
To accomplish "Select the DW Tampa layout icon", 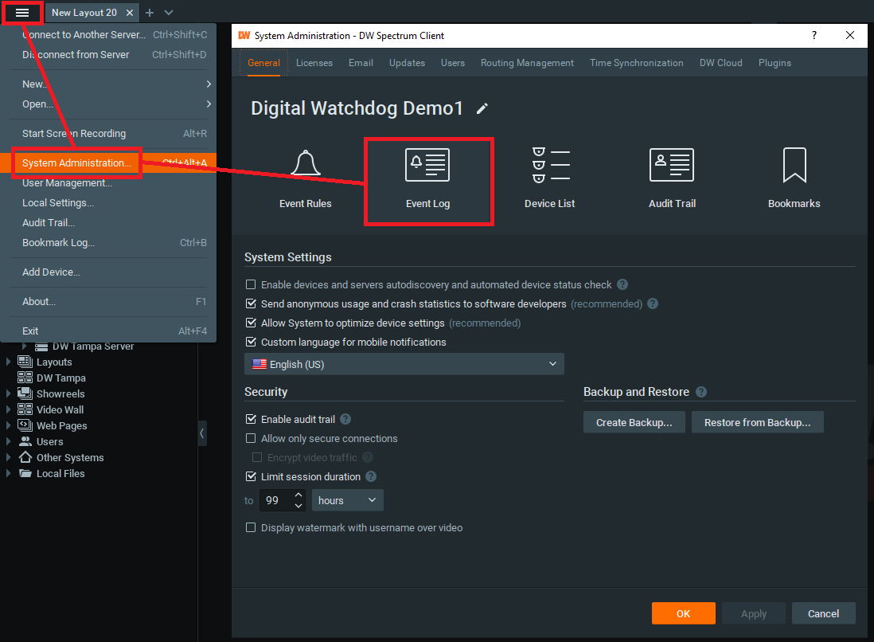I will click(25, 378).
